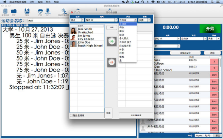Expand the 性别 dropdown showing 混合
Viewport: 223px width, 139px height.
[77, 20]
